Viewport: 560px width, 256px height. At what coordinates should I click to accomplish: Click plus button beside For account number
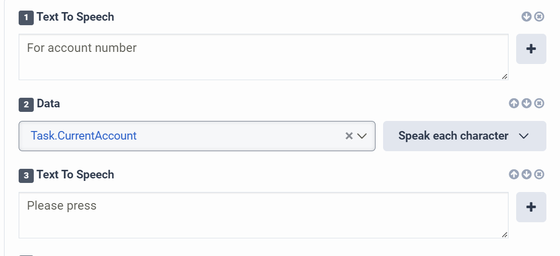531,49
